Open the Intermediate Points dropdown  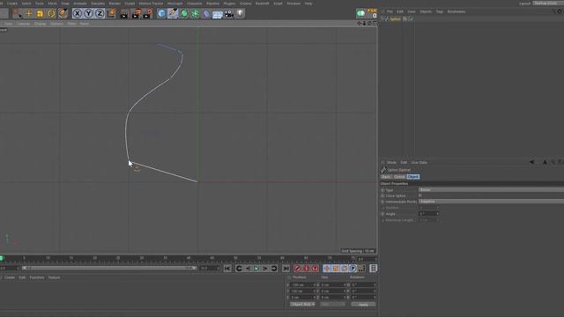491,202
